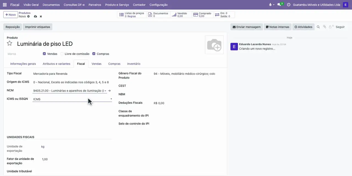Open the Gênero Fiscal do Produto field

188,74
